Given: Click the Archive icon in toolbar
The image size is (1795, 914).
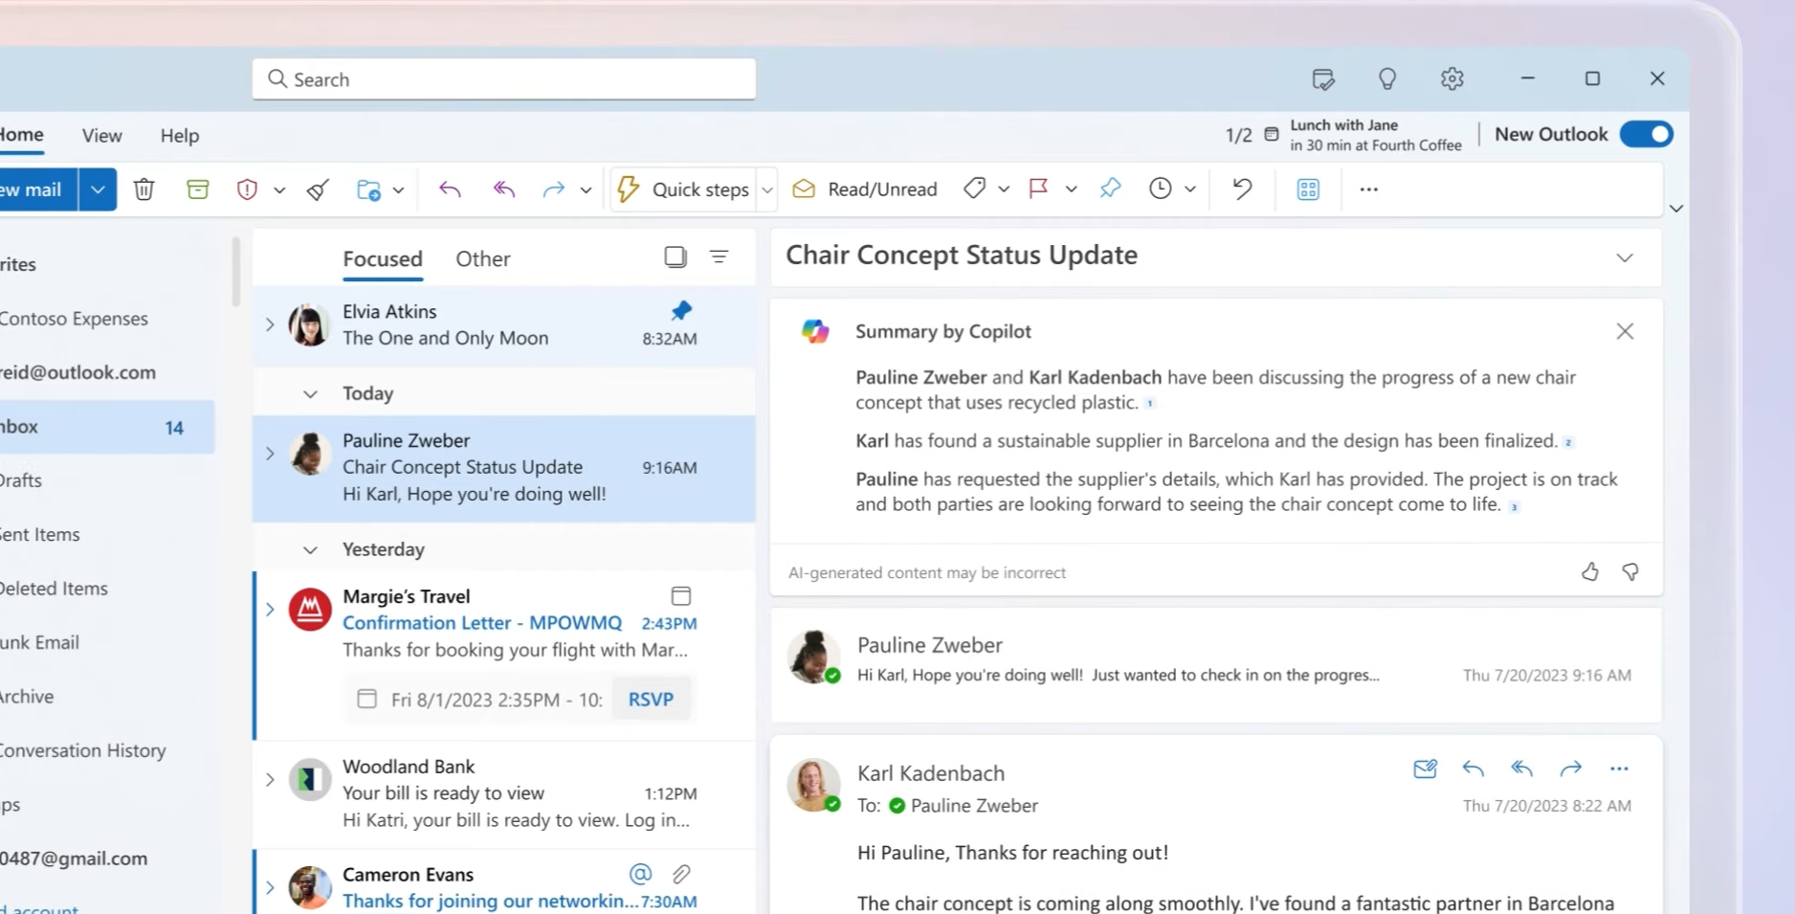Looking at the screenshot, I should point(198,189).
